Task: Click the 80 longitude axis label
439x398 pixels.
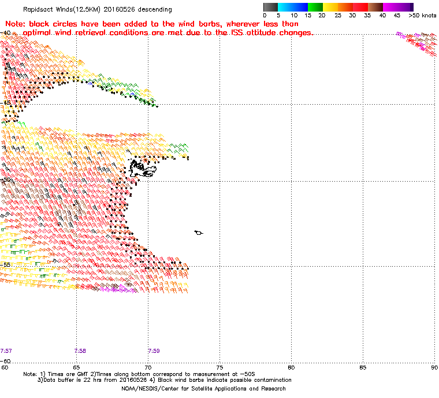Action: tap(292, 368)
